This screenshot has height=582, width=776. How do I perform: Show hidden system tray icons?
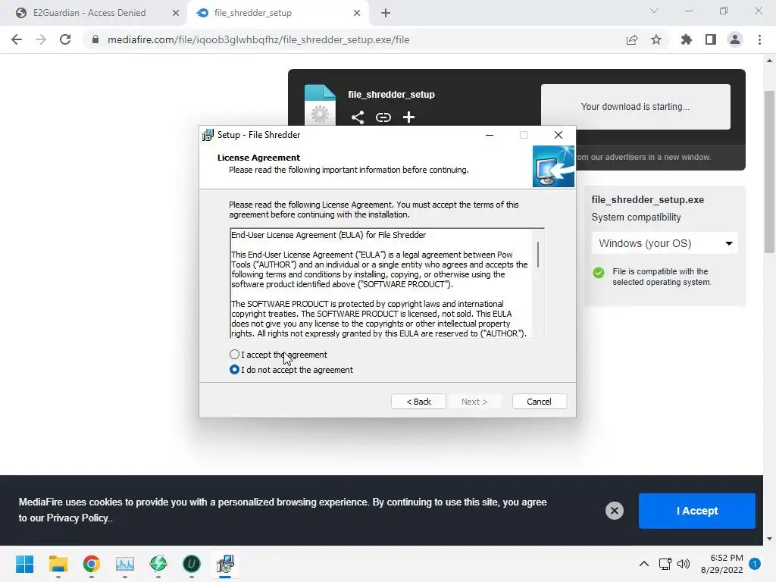(x=644, y=564)
